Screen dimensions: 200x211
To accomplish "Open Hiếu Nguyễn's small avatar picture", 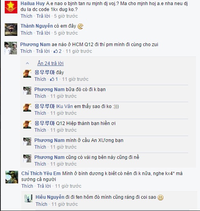I will point(28,198).
